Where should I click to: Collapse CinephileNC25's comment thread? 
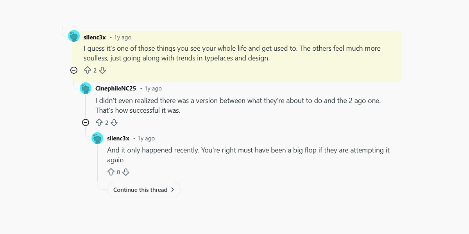(x=86, y=122)
